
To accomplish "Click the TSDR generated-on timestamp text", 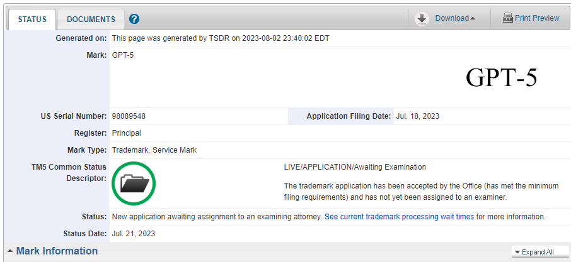I will pos(221,38).
